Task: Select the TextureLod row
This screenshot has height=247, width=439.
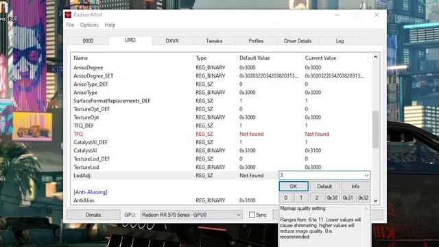Action: tap(221, 167)
